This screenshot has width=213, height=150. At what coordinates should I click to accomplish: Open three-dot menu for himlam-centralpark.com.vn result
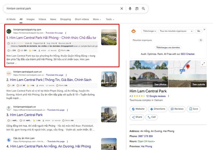click(66, 75)
